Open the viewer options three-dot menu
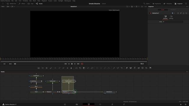The image size is (189, 106). [146, 6]
